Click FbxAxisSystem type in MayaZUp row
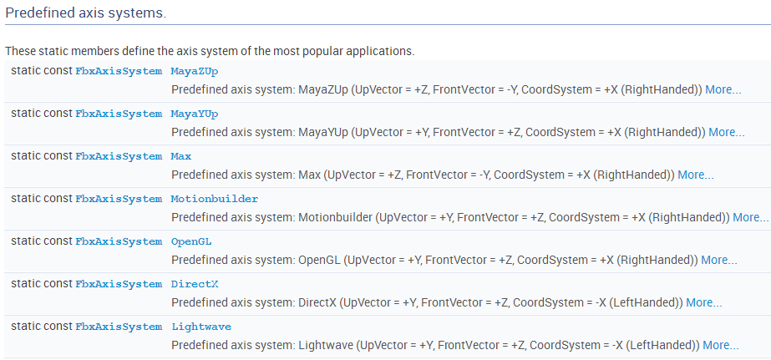Screen dimensions: 771x360 coord(119,71)
